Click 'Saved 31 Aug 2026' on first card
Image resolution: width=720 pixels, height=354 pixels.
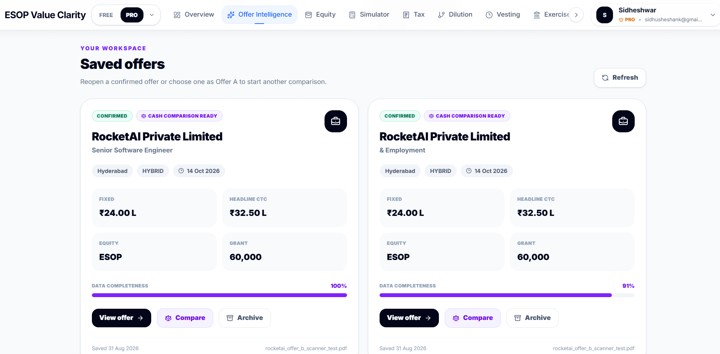(x=115, y=348)
